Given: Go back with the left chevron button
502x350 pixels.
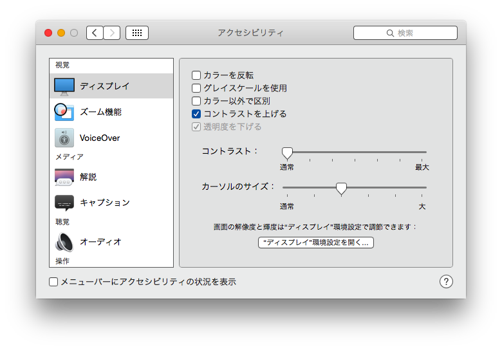Looking at the screenshot, I should click(95, 33).
